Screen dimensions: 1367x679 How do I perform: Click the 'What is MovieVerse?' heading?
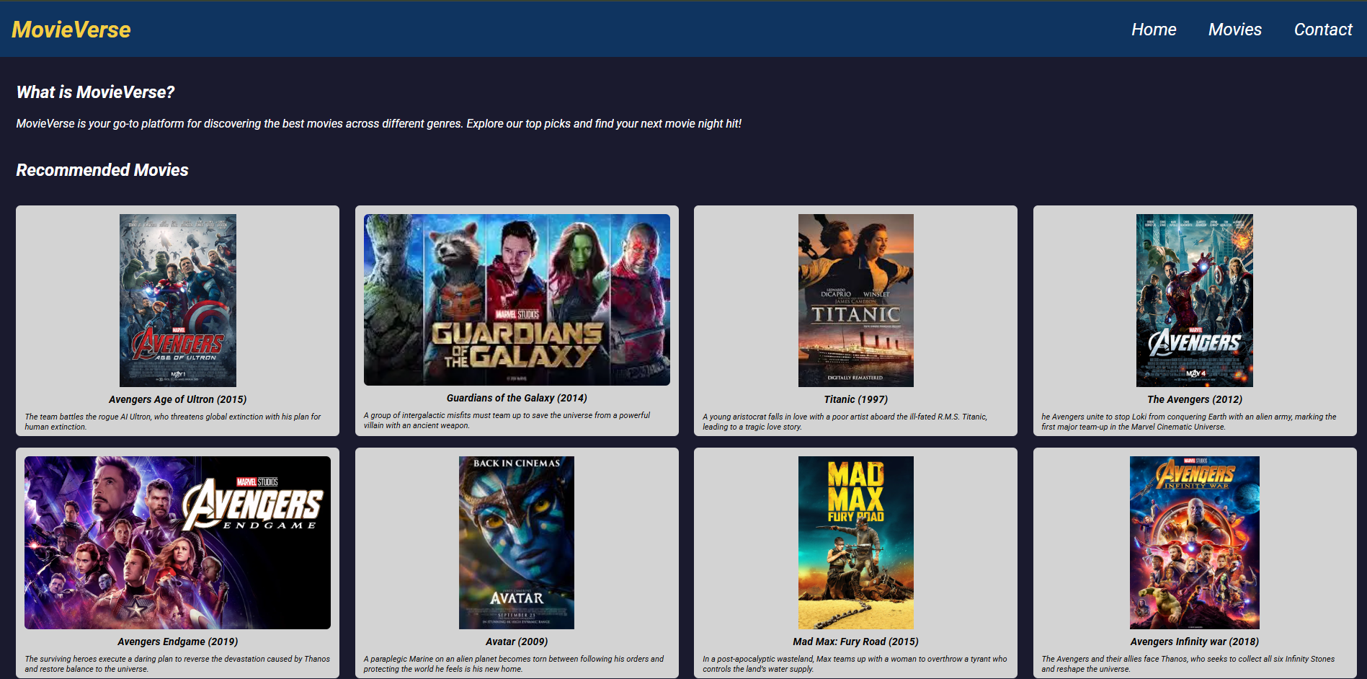96,92
